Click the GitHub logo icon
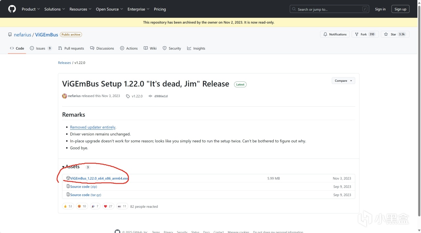This screenshot has width=421, height=233. coord(12,9)
